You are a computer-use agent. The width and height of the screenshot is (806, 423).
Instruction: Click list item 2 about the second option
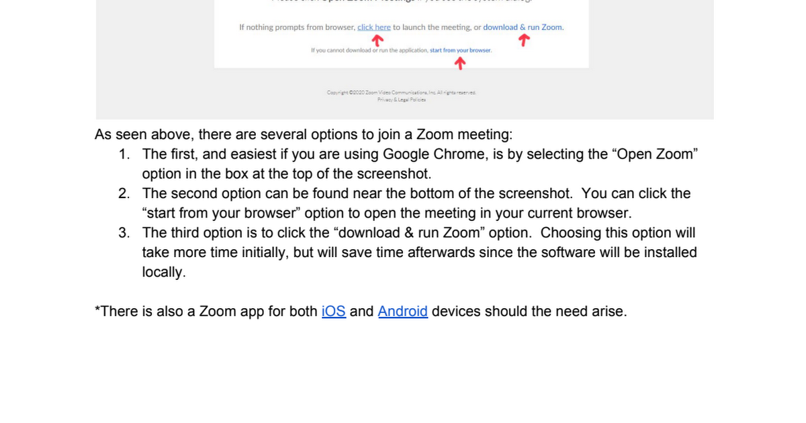coord(404,203)
